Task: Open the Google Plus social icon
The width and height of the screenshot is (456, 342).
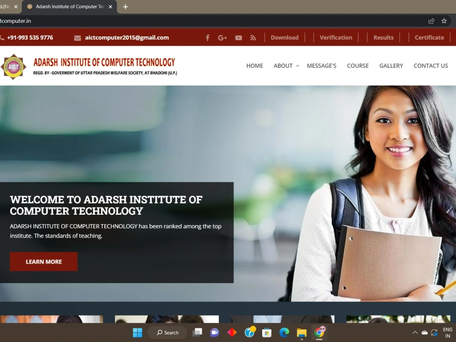Action: coord(222,37)
